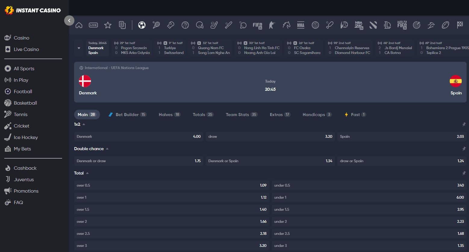The width and height of the screenshot is (469, 252).
Task: Select under 1.5 goals at 2.95
Action: click(x=369, y=209)
